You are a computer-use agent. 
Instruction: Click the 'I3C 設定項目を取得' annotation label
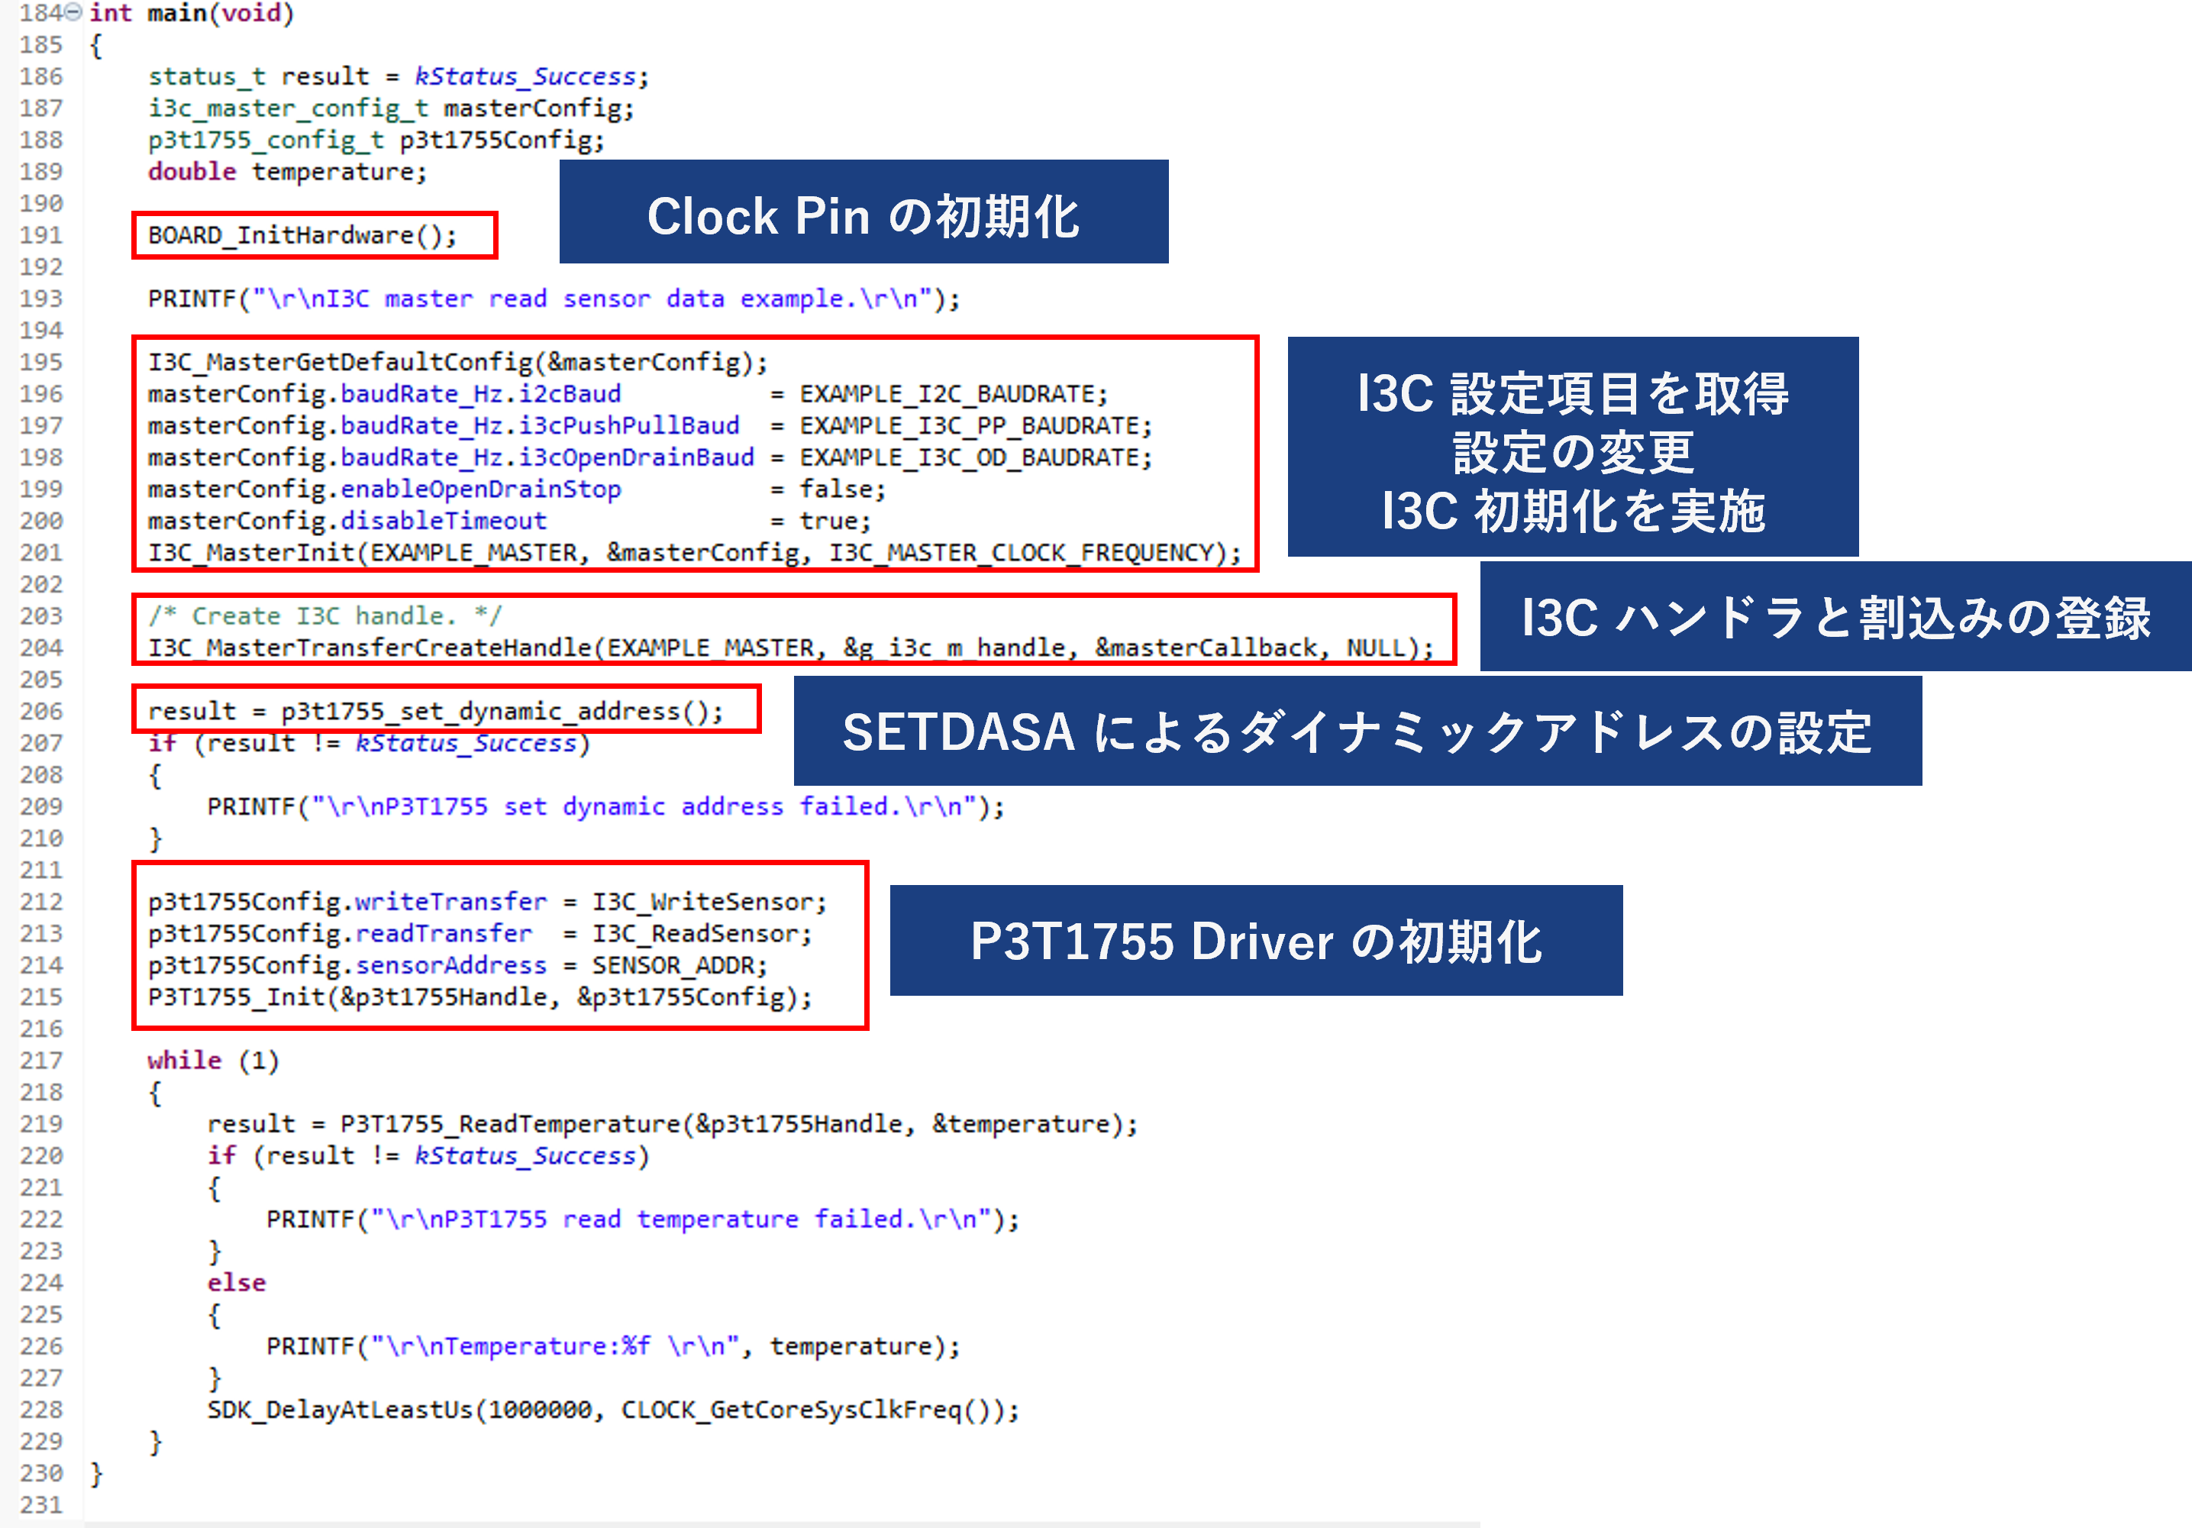(x=1572, y=393)
